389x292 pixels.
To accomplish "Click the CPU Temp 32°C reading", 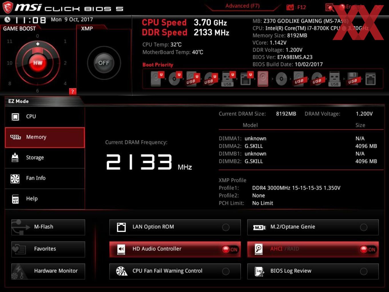I will click(x=162, y=45).
